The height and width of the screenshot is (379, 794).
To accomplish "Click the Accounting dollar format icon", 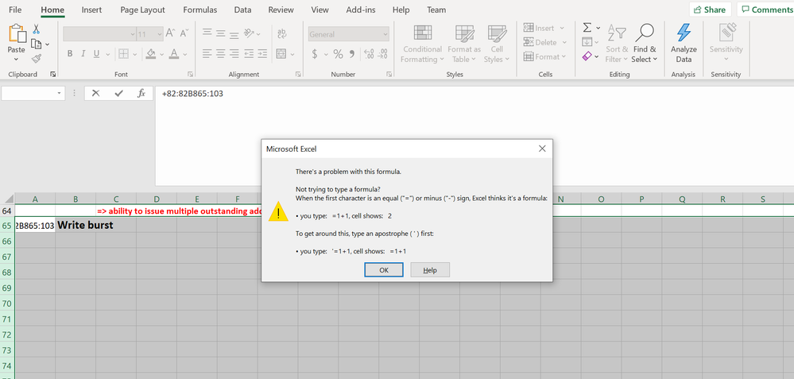I will click(x=315, y=54).
